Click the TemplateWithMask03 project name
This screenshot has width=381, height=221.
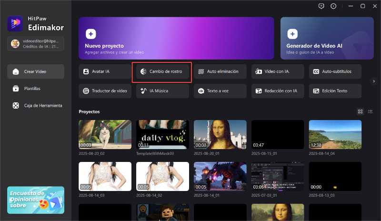(x=155, y=153)
